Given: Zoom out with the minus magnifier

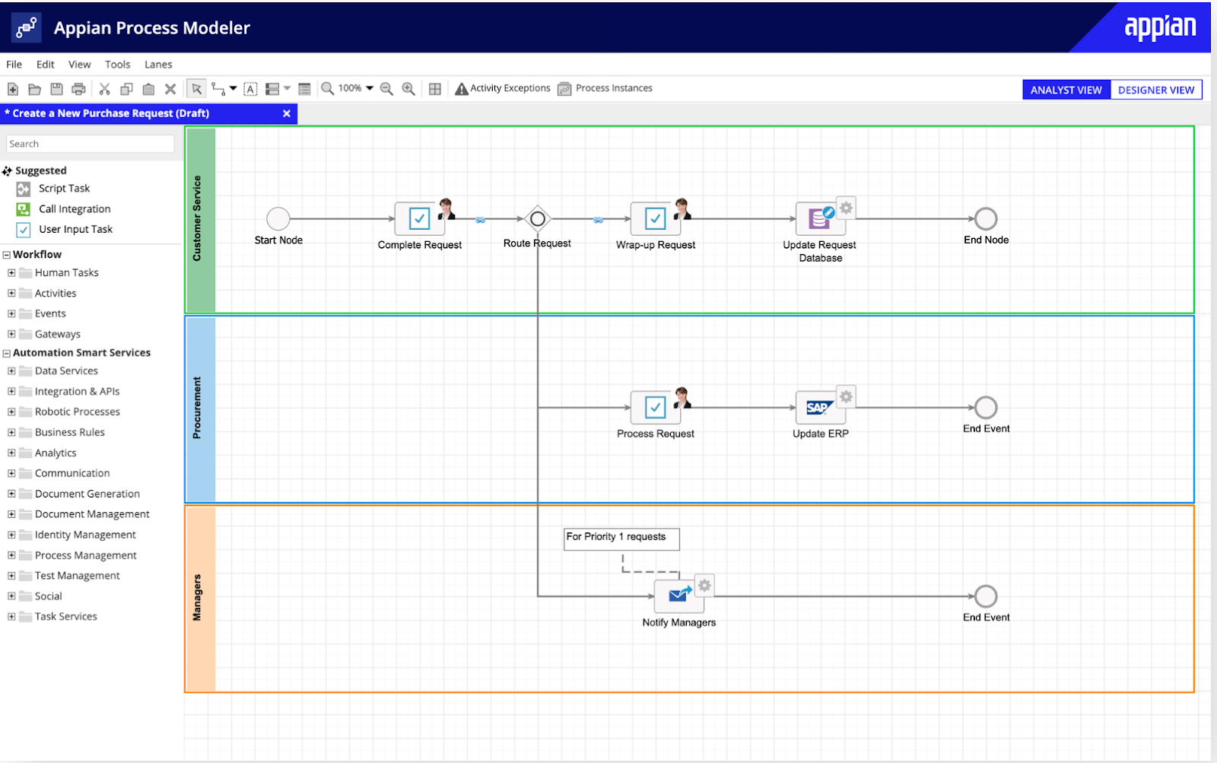Looking at the screenshot, I should (386, 89).
